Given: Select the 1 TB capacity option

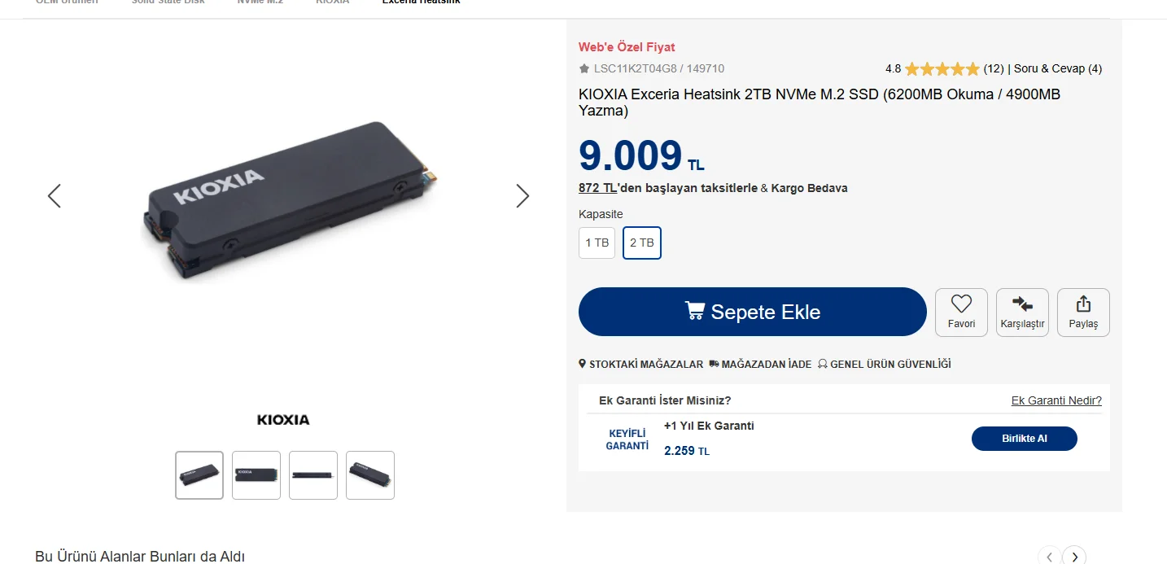Looking at the screenshot, I should [597, 243].
